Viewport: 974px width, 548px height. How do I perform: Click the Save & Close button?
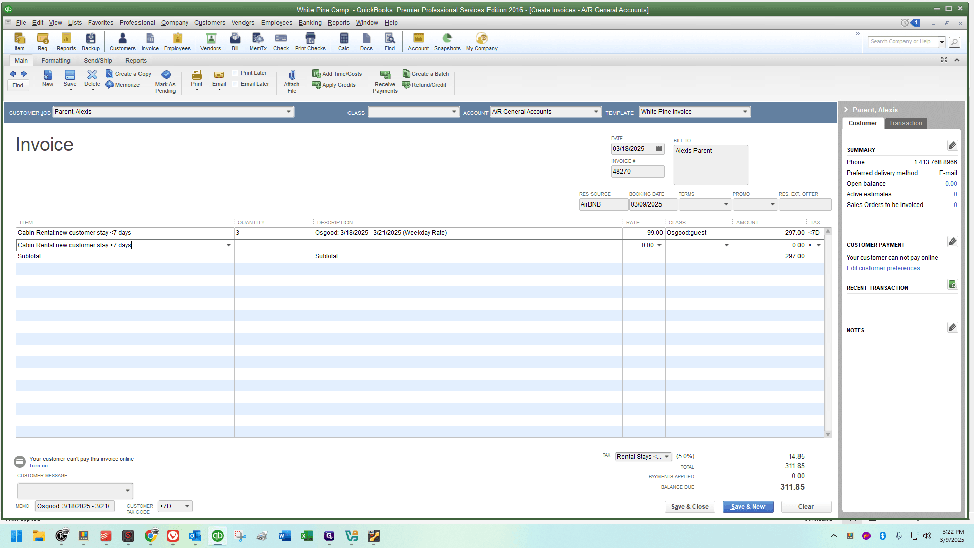pyautogui.click(x=689, y=507)
